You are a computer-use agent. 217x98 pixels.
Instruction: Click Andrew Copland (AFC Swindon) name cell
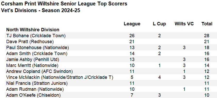pos(39,71)
